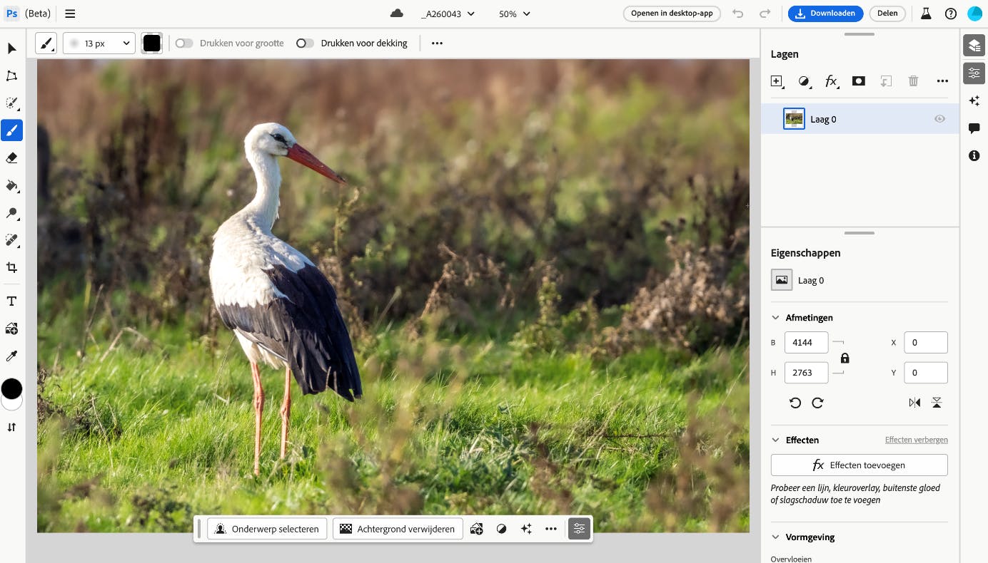Select the Type tool
This screenshot has width=988, height=563.
tap(11, 301)
